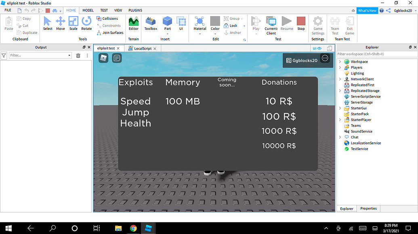Switch to the MODEL ribbon tab
The image size is (418, 234).
click(x=88, y=10)
